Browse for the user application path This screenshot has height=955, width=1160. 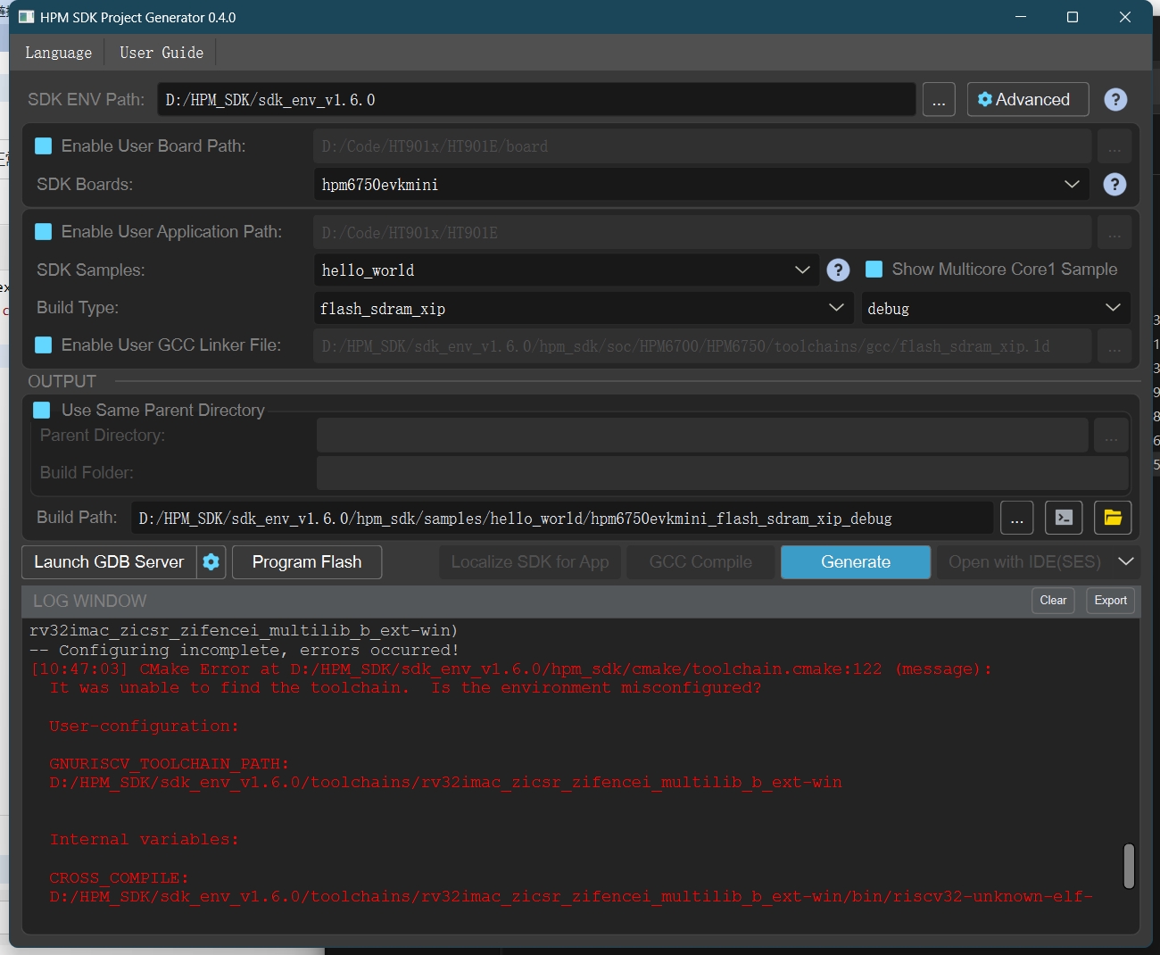1114,233
